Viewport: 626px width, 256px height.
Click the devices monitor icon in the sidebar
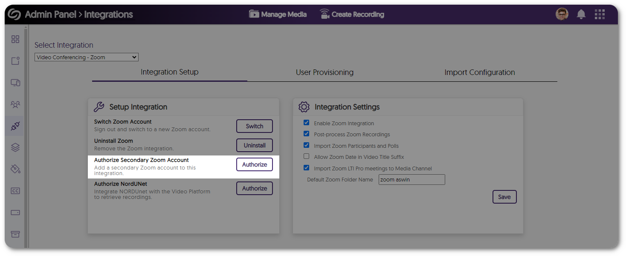pos(15,82)
